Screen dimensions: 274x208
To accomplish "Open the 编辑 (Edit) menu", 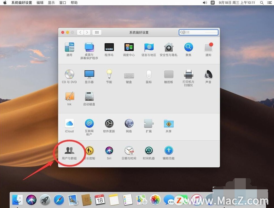I will click(x=40, y=3).
